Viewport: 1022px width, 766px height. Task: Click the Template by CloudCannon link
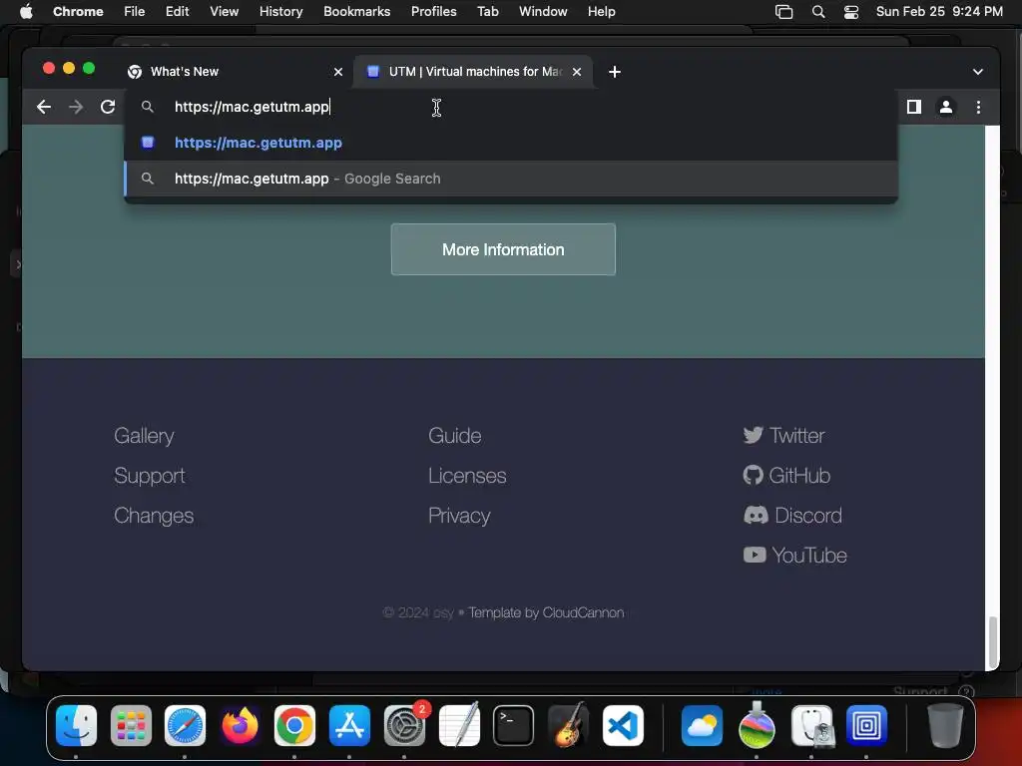tap(546, 612)
